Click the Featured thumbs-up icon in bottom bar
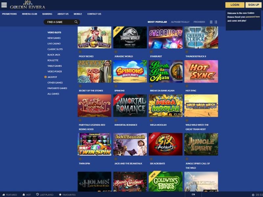The height and width of the screenshot is (197, 263). point(4,195)
